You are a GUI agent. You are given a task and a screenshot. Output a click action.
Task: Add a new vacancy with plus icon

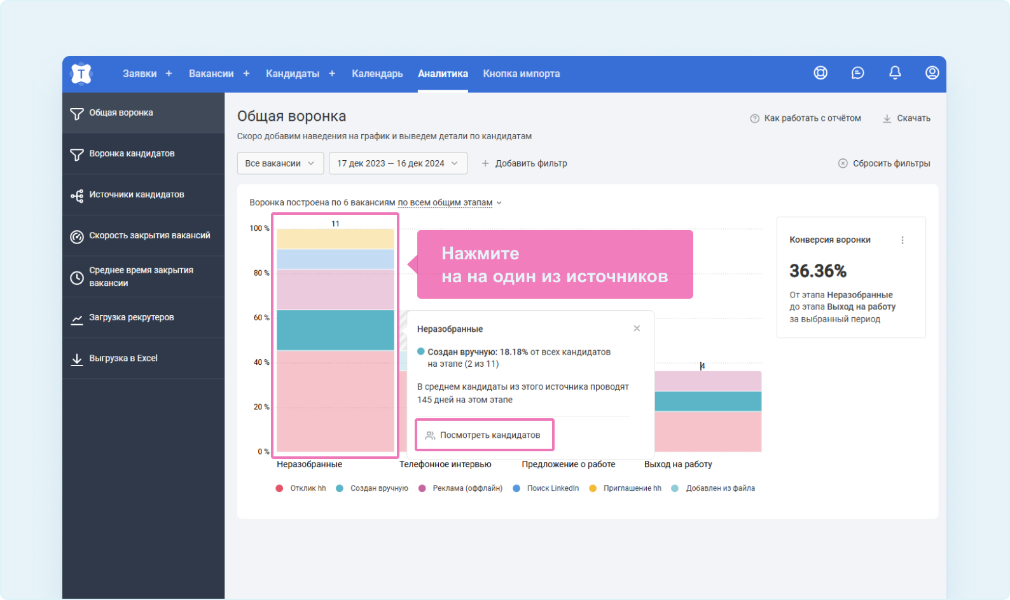(246, 74)
